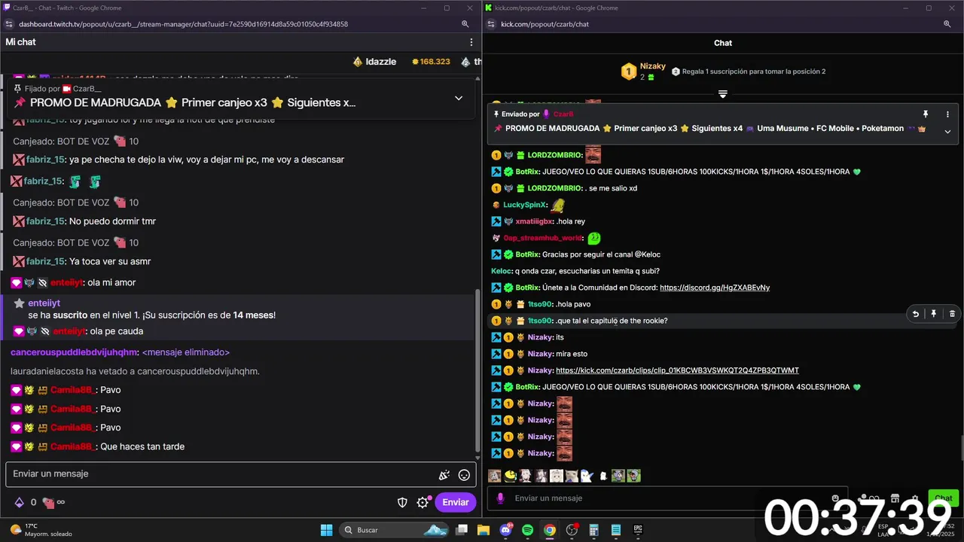Click the Bits icon below Twitch chat input
The width and height of the screenshot is (964, 542).
tap(20, 502)
